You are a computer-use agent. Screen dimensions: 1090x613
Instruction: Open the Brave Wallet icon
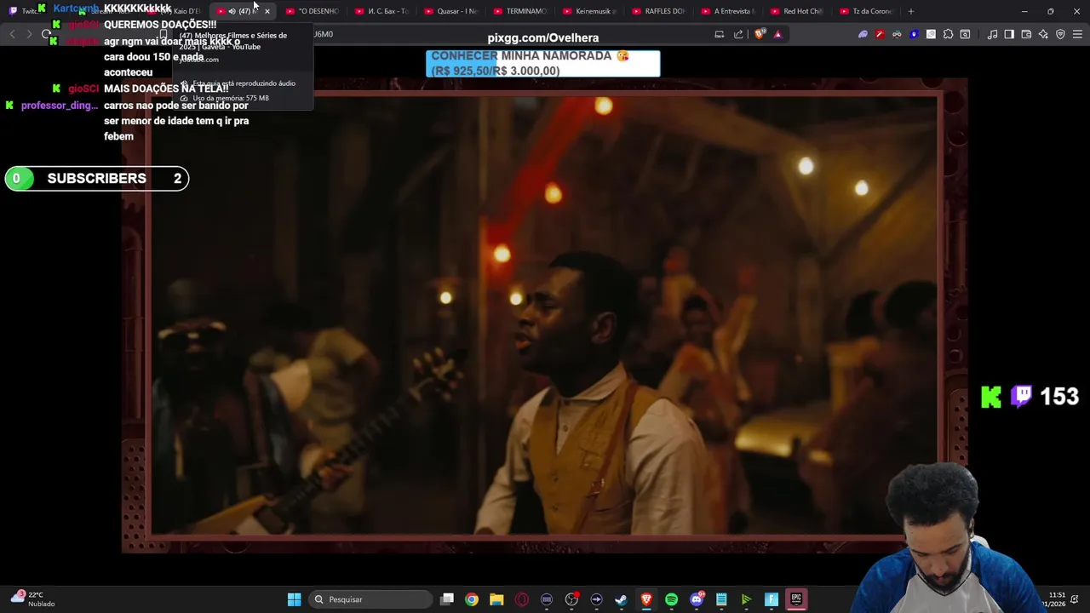pyautogui.click(x=1026, y=34)
